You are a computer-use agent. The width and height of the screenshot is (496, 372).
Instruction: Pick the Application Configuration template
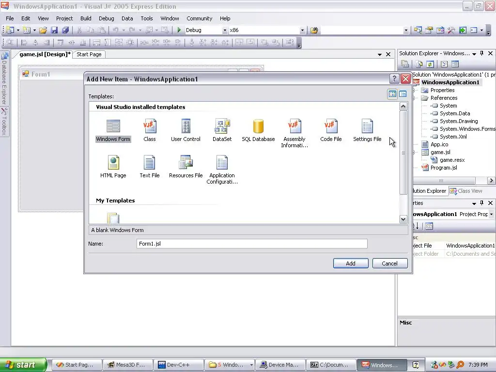pyautogui.click(x=222, y=170)
